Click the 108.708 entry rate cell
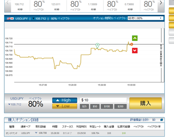Image resolution: width=174 pixels, height=137 pixels. tap(43, 133)
